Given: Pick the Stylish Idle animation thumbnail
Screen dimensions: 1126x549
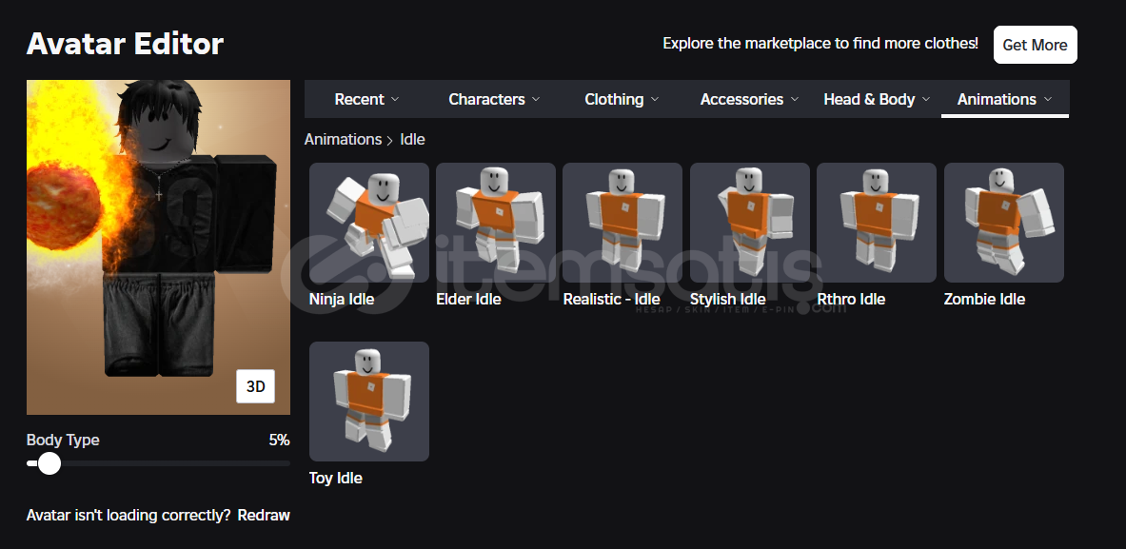Looking at the screenshot, I should click(x=750, y=223).
